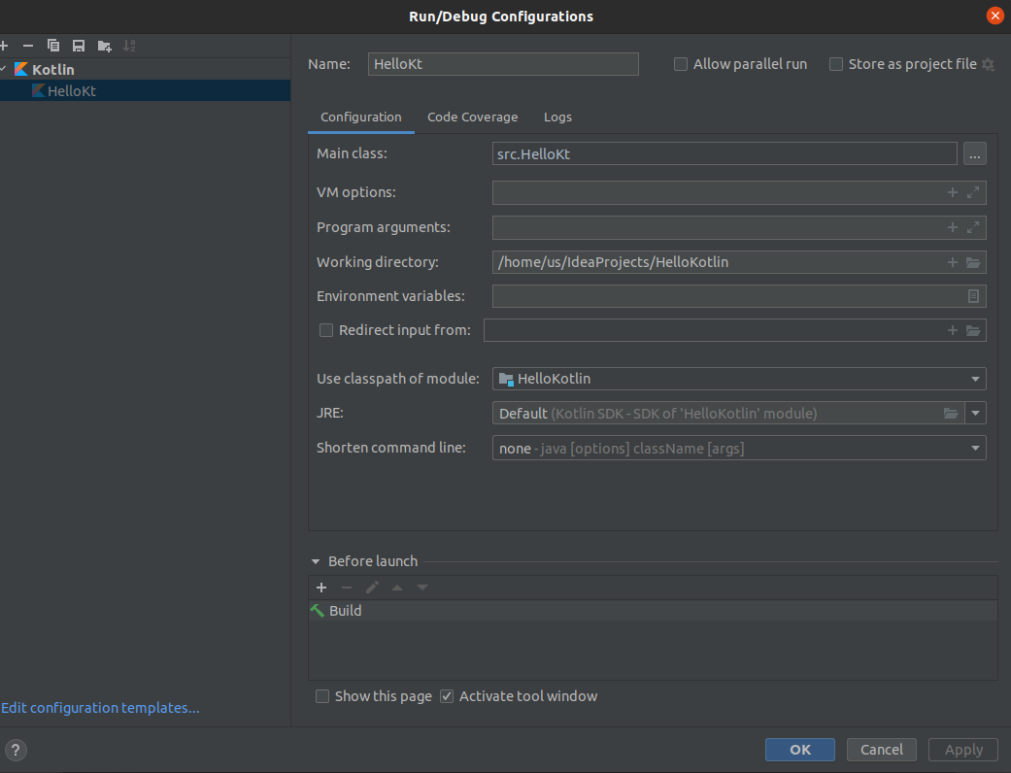The height and width of the screenshot is (773, 1011).
Task: Tick the Redirect input from checkbox
Action: tap(326, 330)
